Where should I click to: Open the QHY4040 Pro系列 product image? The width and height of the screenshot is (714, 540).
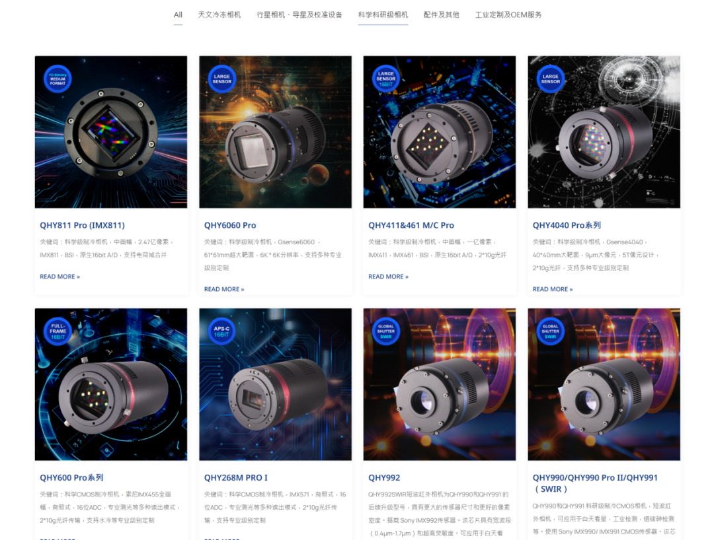coord(604,132)
